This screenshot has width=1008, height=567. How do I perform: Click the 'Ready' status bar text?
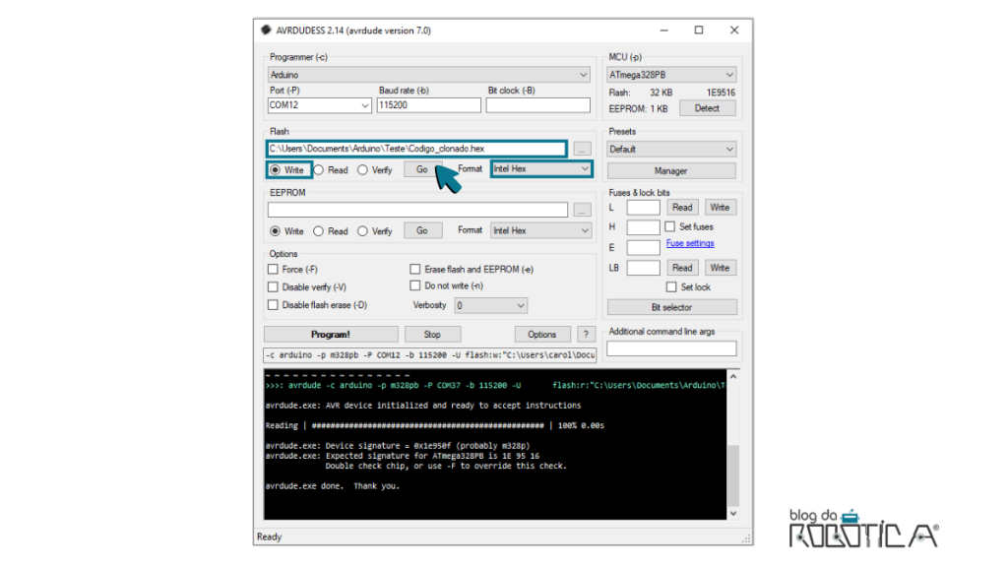pos(270,536)
